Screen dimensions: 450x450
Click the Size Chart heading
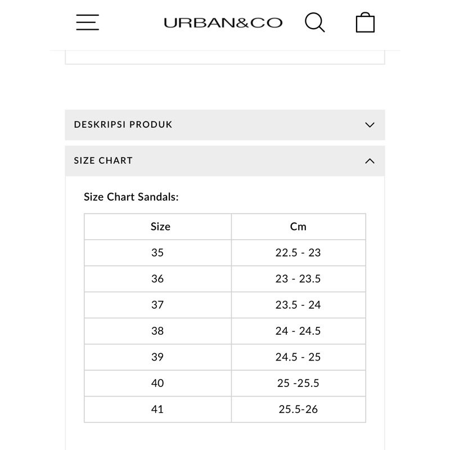pos(103,160)
